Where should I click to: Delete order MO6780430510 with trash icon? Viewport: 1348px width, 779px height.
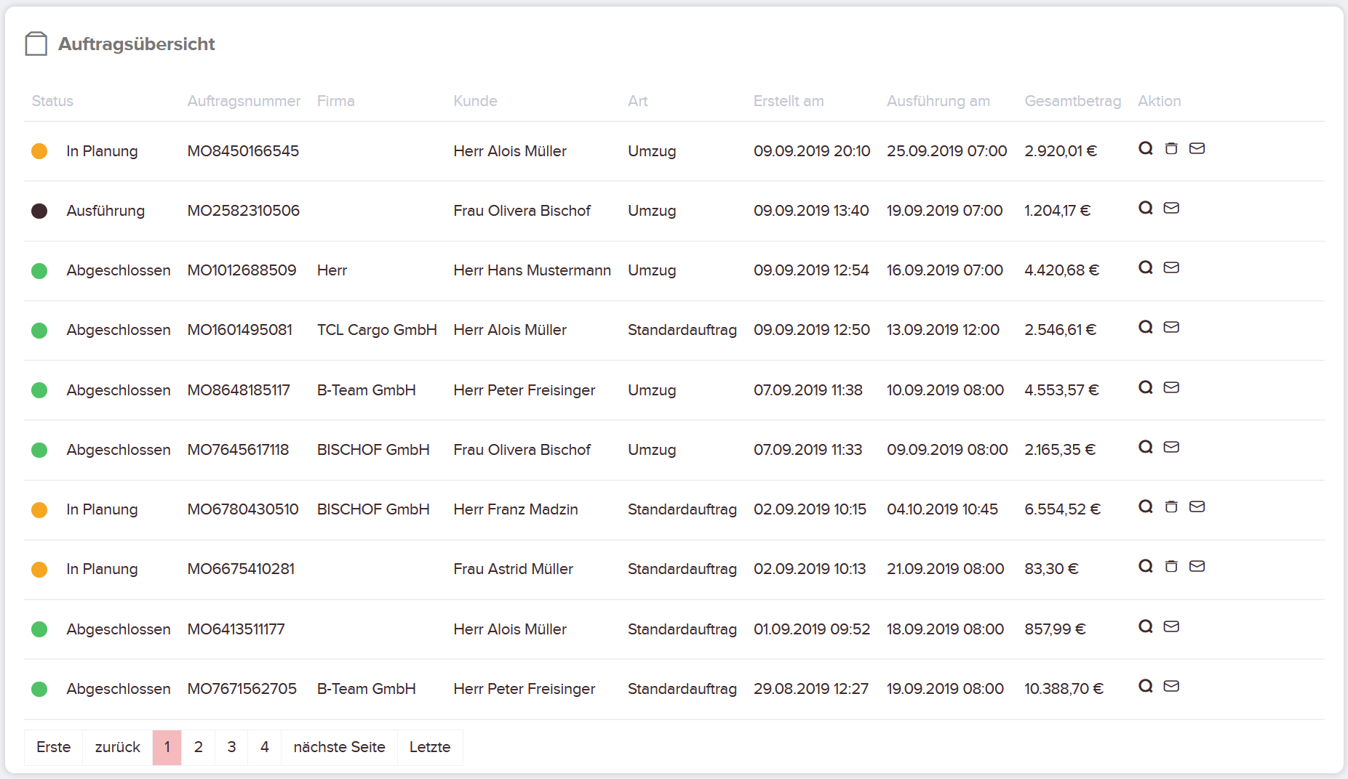pyautogui.click(x=1171, y=506)
